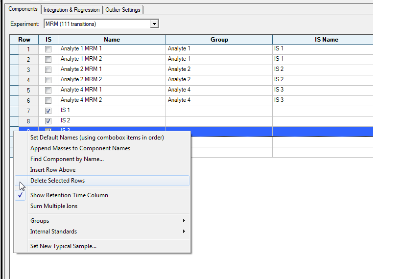Select Sum Multiple Ions option

(54, 206)
